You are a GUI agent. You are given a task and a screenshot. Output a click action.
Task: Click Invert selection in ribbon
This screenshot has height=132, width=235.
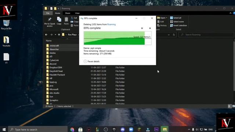[178, 25]
